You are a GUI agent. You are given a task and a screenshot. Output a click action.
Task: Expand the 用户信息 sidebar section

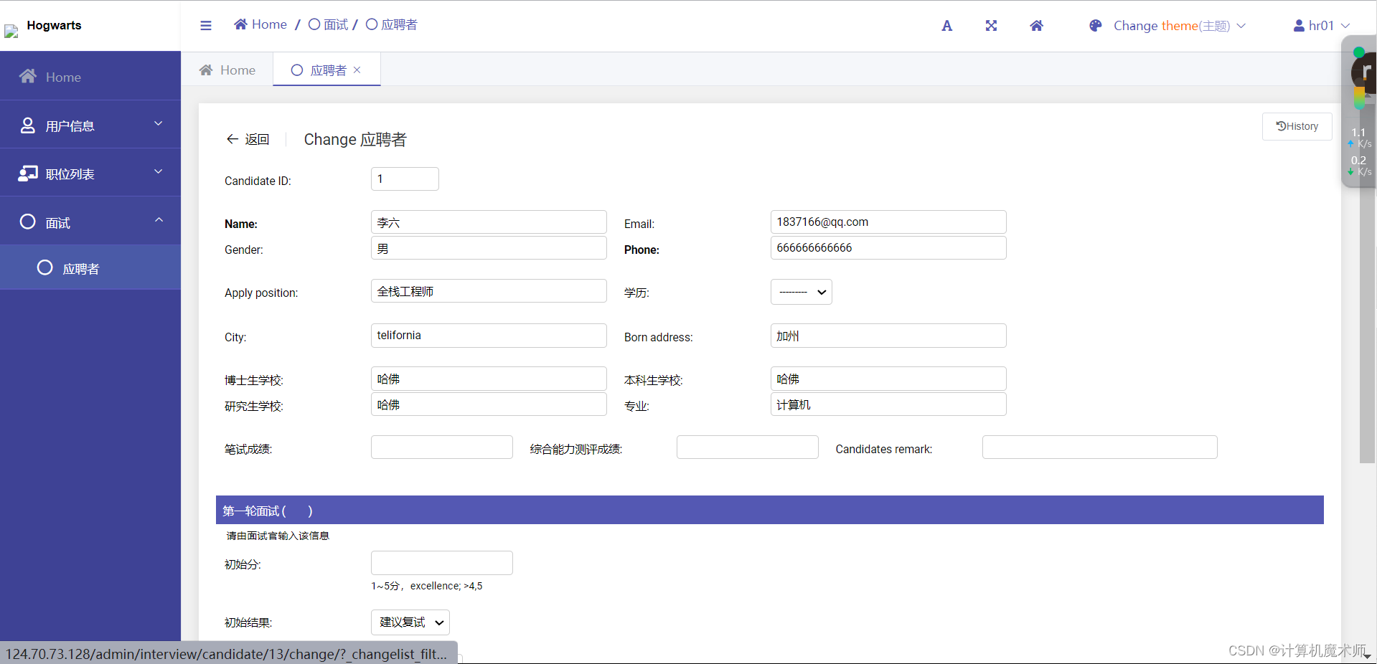pyautogui.click(x=158, y=124)
